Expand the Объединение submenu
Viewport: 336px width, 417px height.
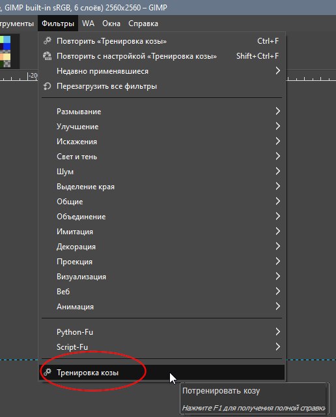point(162,217)
